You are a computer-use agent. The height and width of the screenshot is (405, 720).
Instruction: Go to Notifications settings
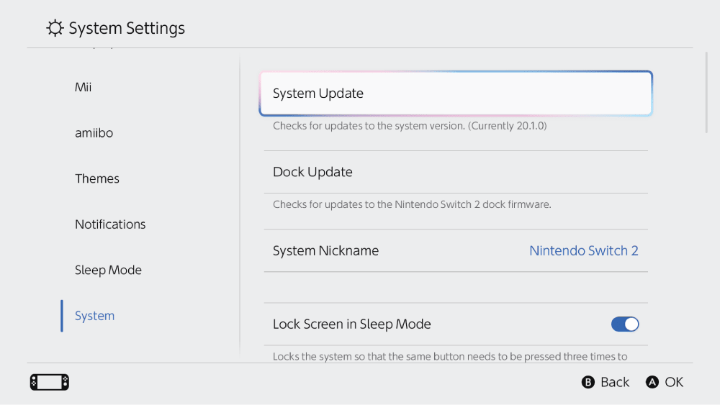point(110,224)
